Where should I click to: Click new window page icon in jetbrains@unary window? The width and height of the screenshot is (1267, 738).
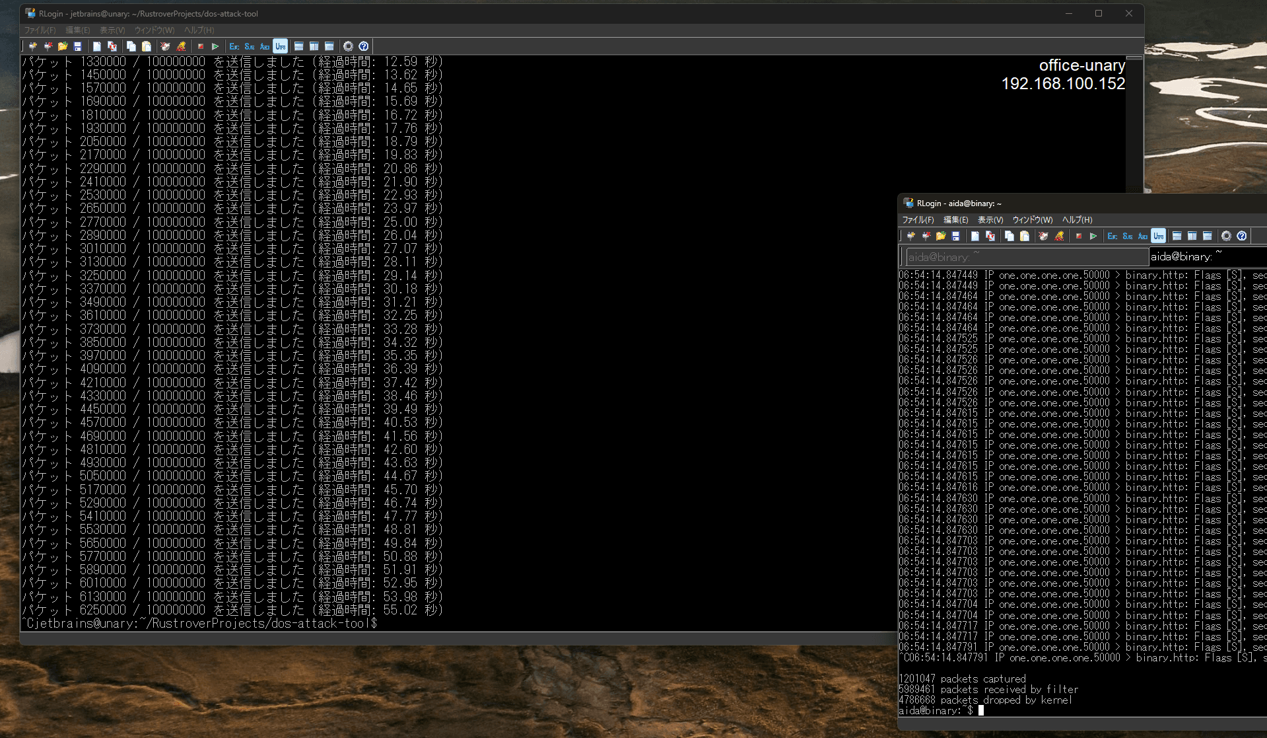pos(97,46)
